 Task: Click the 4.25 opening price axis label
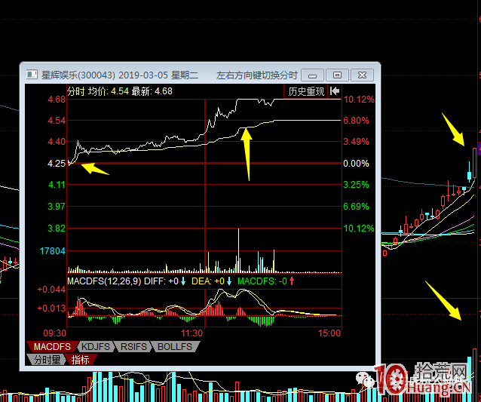[57, 163]
